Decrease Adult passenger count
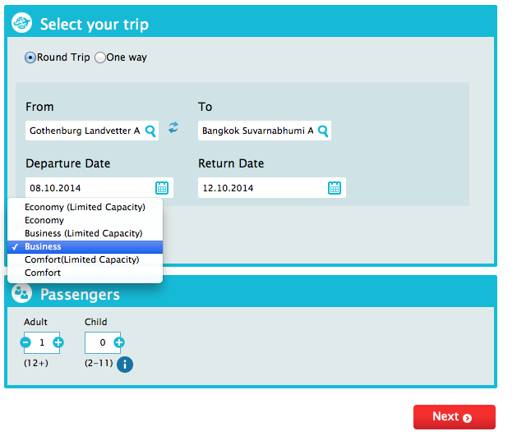Screen dimensions: 517x445 pyautogui.click(x=25, y=342)
